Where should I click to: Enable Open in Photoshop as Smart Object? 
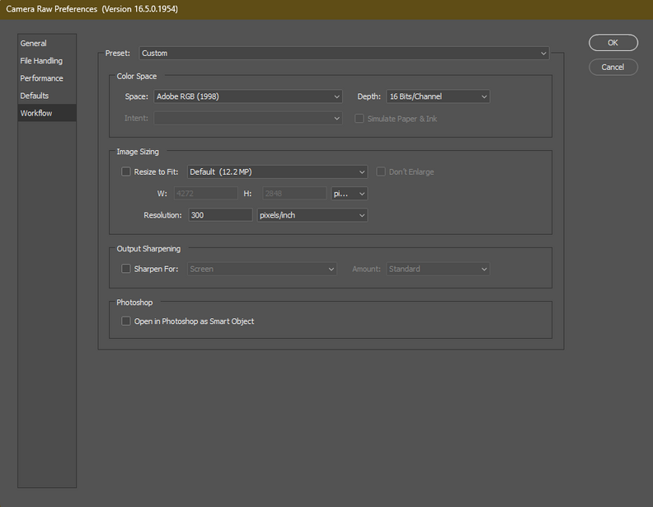(x=126, y=321)
